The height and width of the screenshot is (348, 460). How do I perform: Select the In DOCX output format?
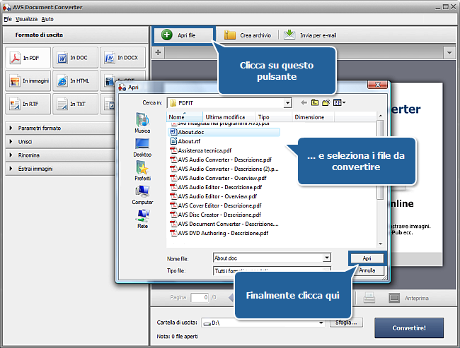122,58
